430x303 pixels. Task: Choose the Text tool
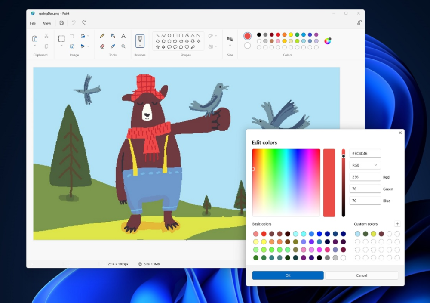[123, 36]
